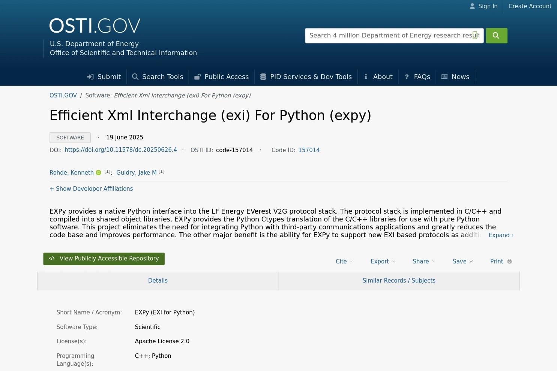This screenshot has height=371, width=557.
Task: Focus the research results search field
Action: tap(394, 36)
